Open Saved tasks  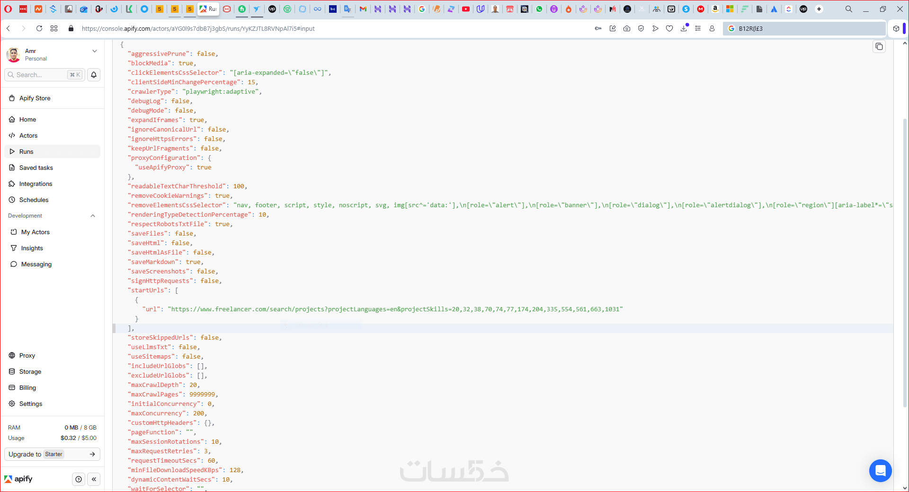click(x=52, y=167)
